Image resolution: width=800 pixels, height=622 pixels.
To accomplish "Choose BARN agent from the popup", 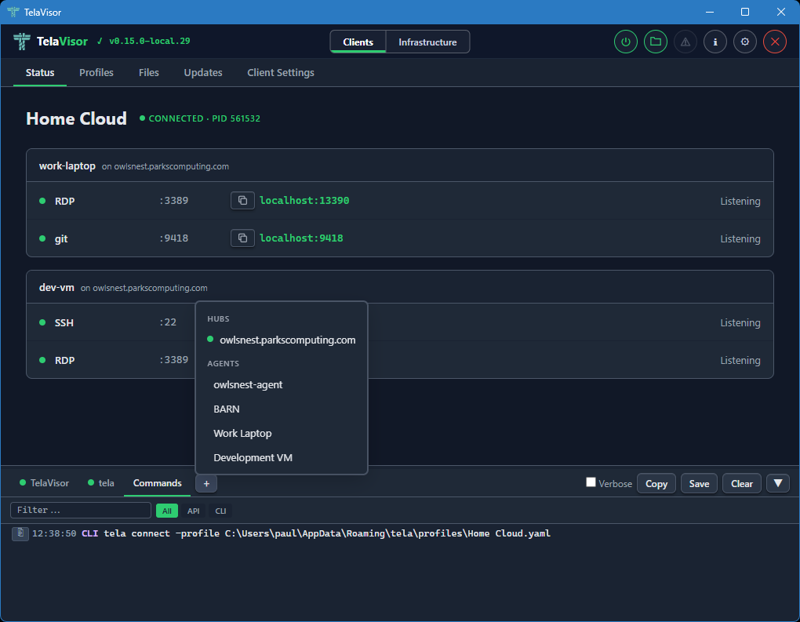I will pyautogui.click(x=282, y=409).
